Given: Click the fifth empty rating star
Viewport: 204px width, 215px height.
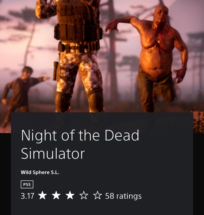Looking at the screenshot, I should pyautogui.click(x=98, y=195).
